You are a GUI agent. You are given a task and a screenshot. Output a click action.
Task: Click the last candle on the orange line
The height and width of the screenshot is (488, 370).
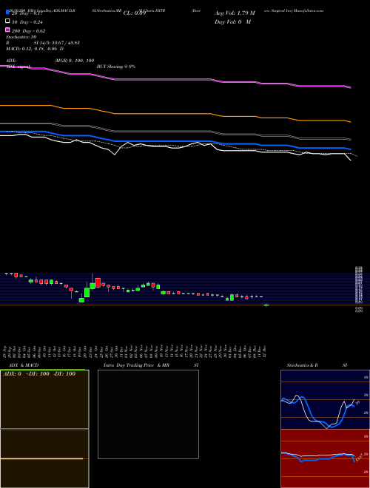[x=266, y=305]
